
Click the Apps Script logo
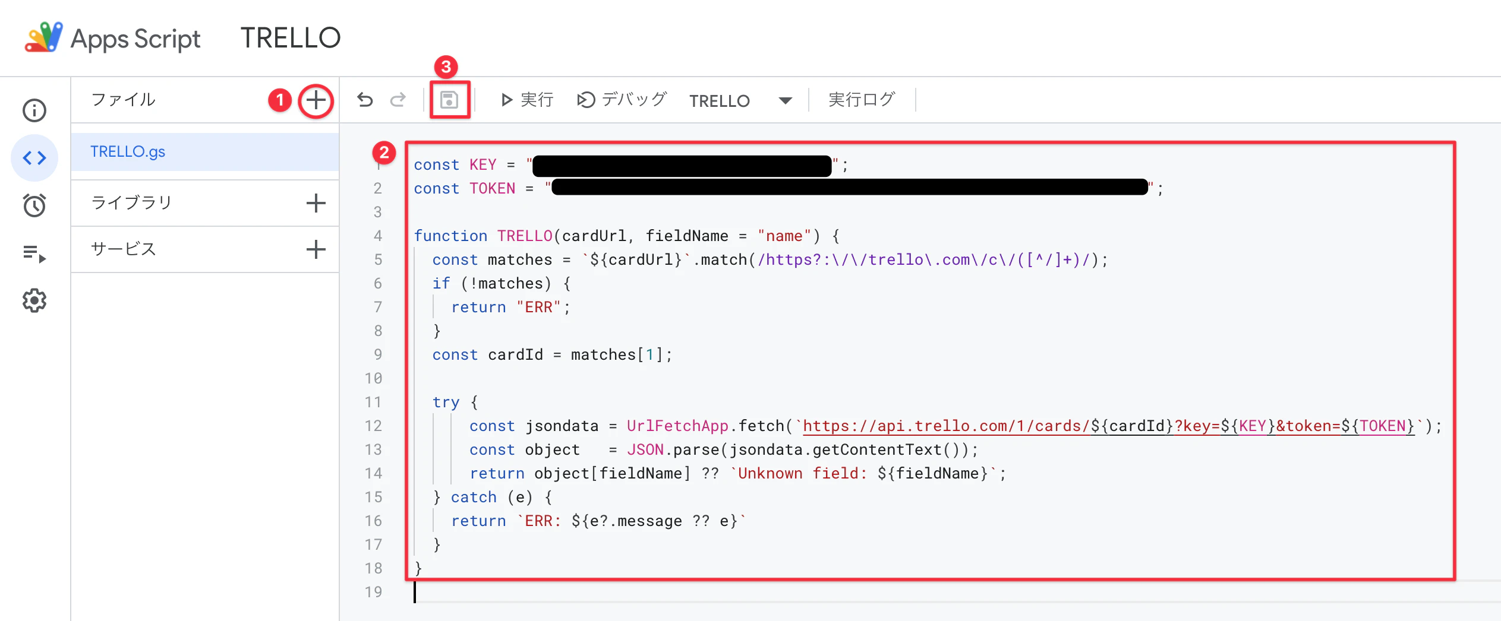coord(43,37)
